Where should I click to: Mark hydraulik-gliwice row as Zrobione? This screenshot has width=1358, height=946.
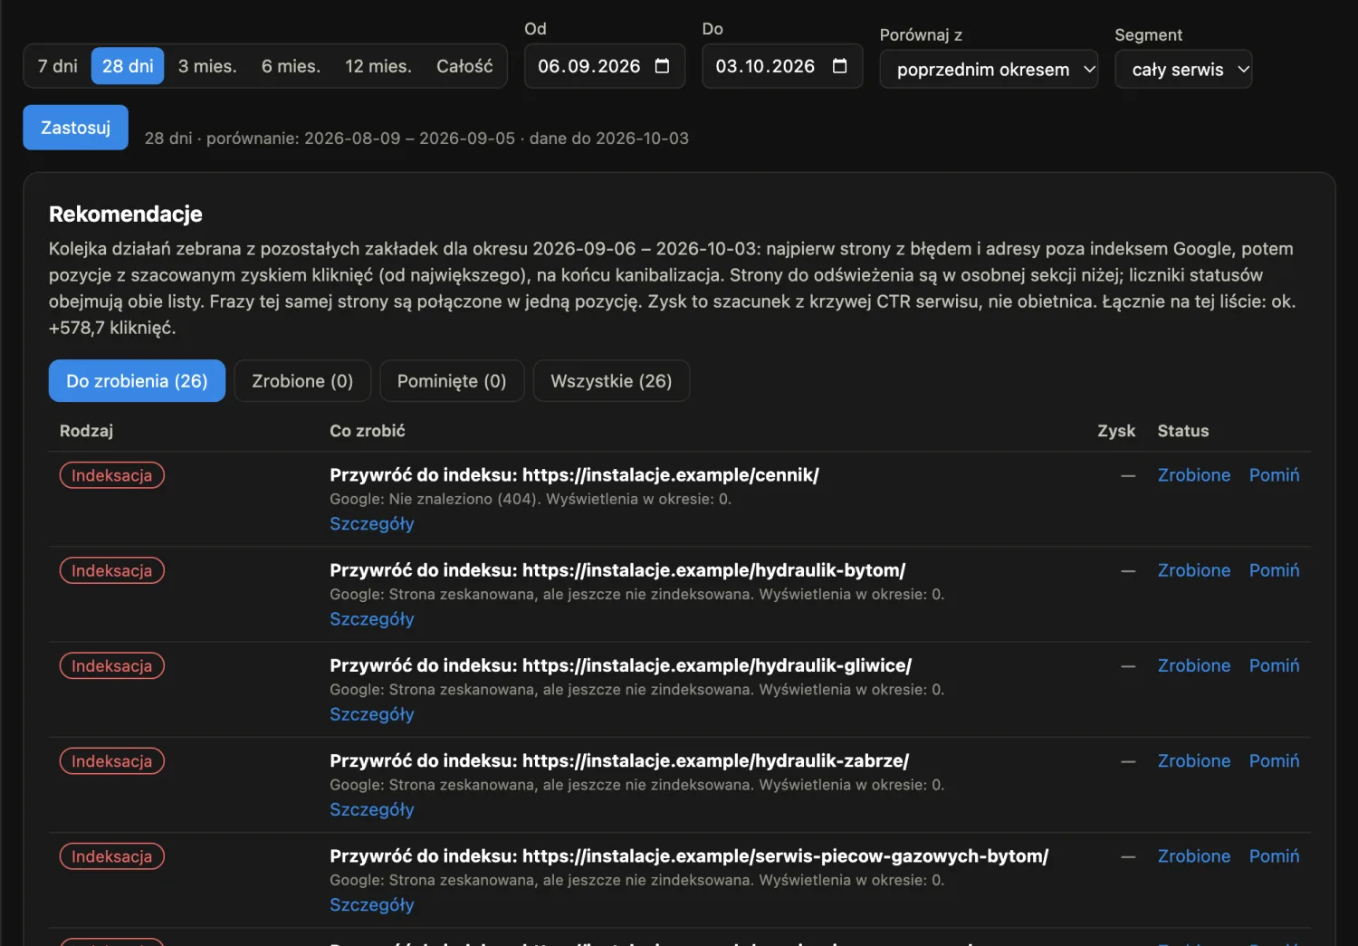1194,665
